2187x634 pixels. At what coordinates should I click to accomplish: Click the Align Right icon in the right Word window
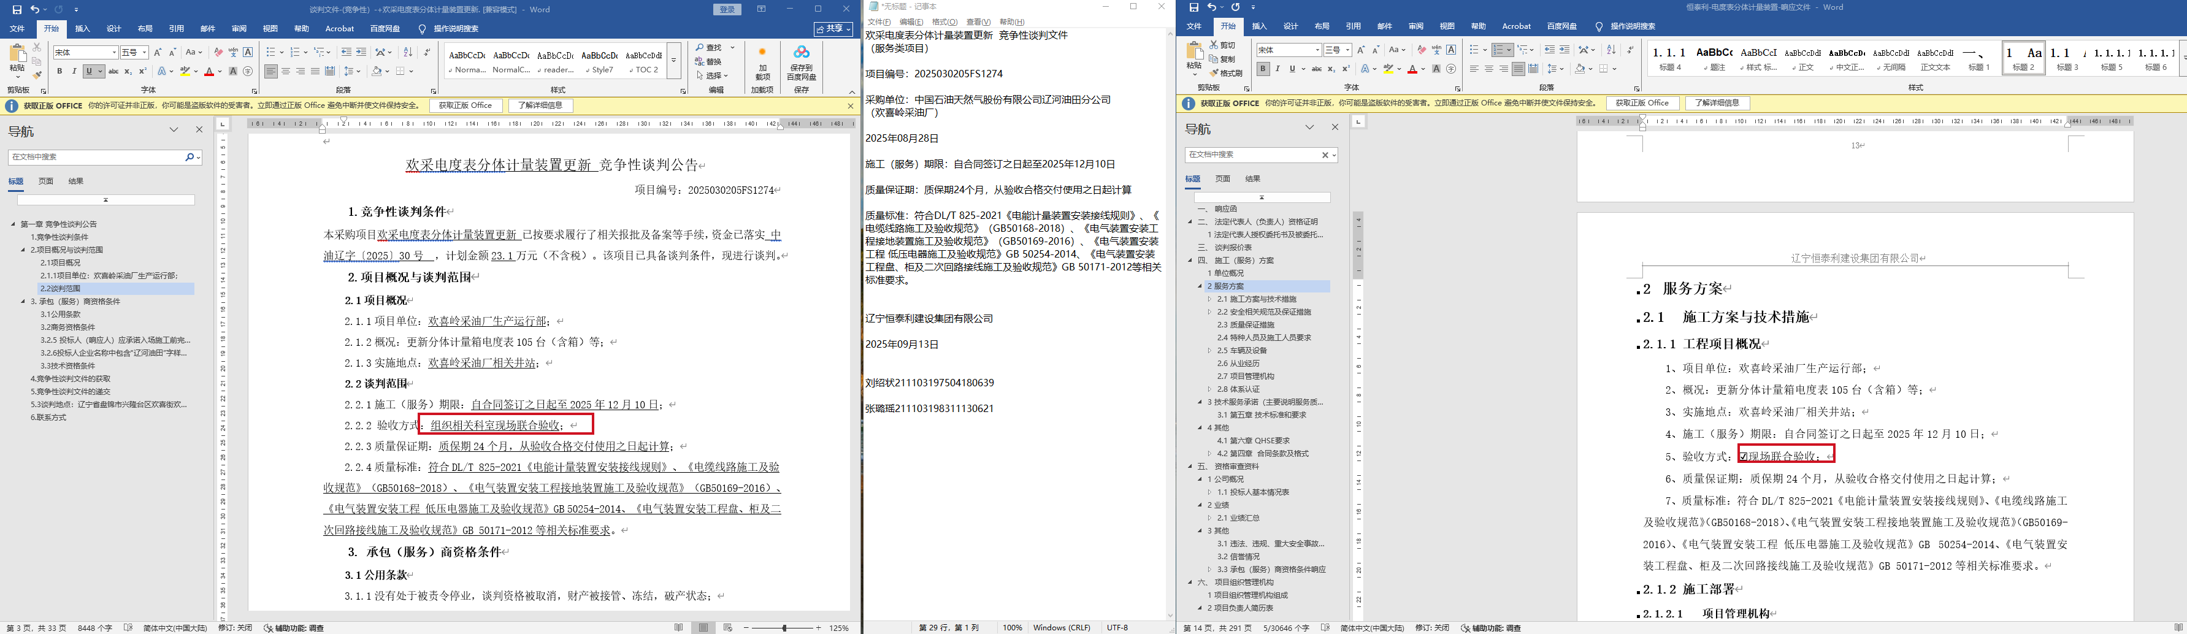1504,69
